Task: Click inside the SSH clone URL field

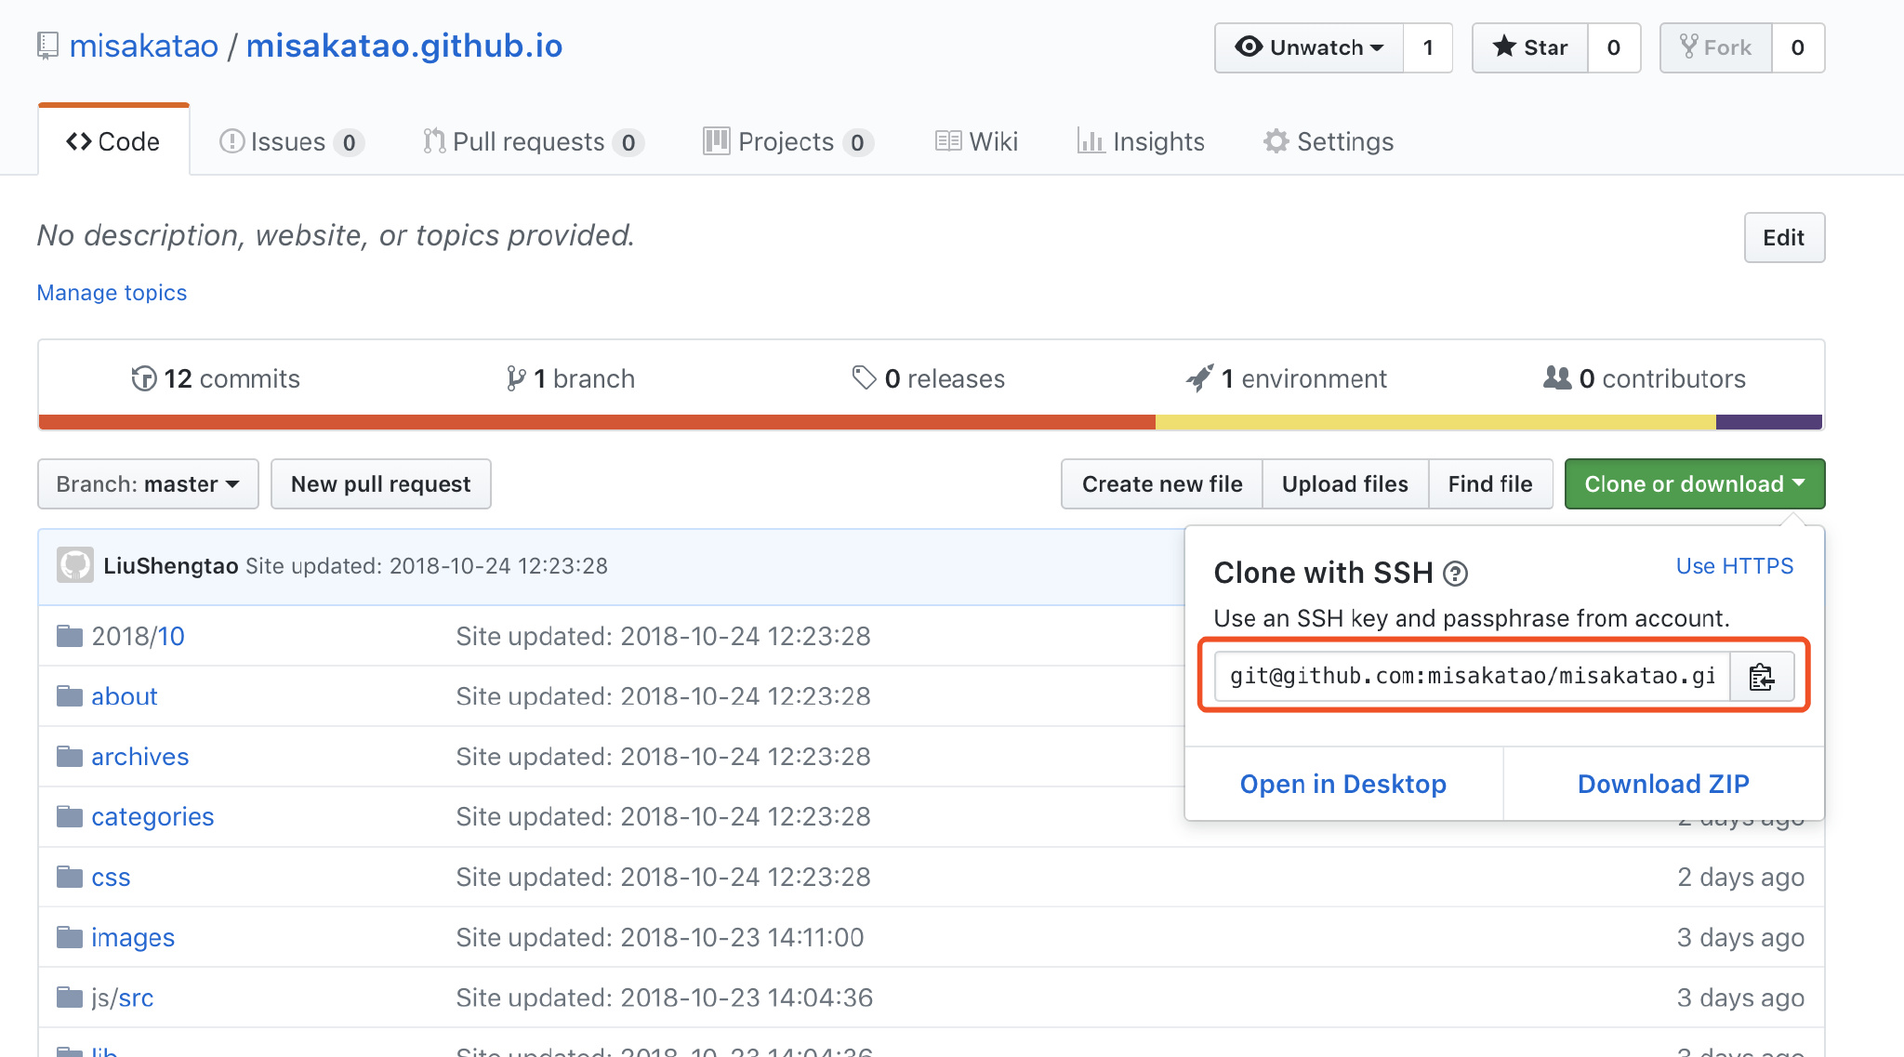Action: pos(1472,677)
